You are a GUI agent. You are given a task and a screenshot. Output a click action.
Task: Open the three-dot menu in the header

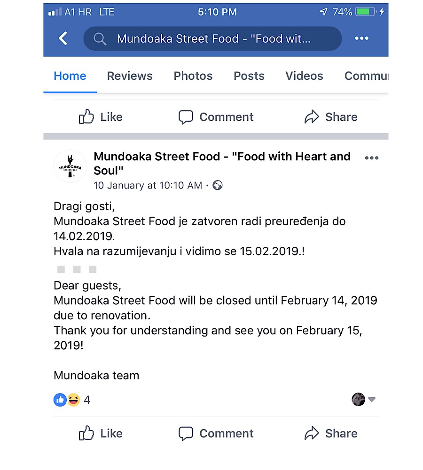pyautogui.click(x=361, y=39)
